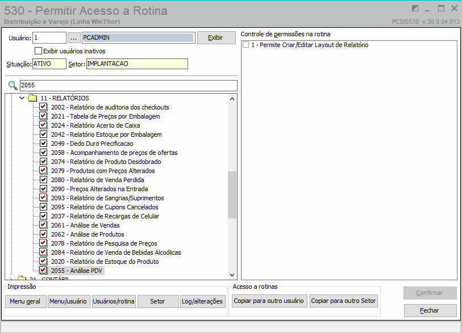This screenshot has height=333, width=462.
Task: Click the window restore-down icon in title bar
Action: click(415, 9)
